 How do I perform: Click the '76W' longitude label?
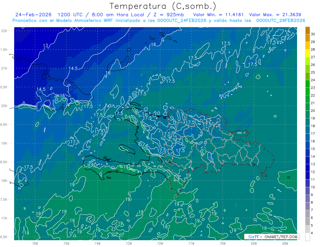[x=35, y=243]
